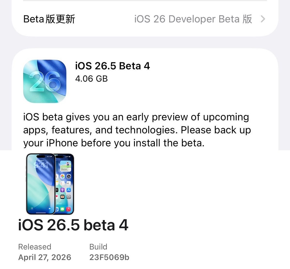Tap the flashlight icon on the lock screen
The height and width of the screenshot is (269, 290).
click(32, 208)
